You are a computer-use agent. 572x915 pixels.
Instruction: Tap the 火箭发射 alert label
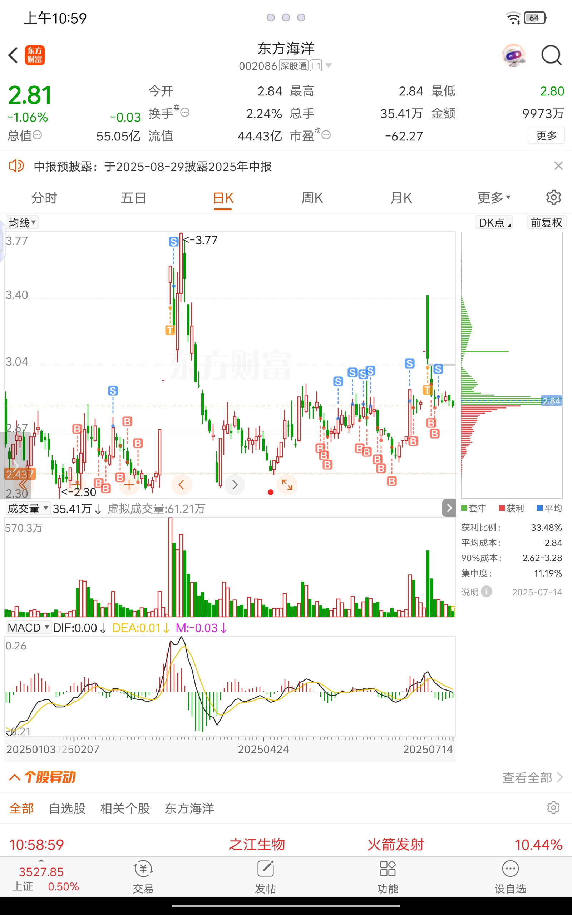(x=395, y=844)
